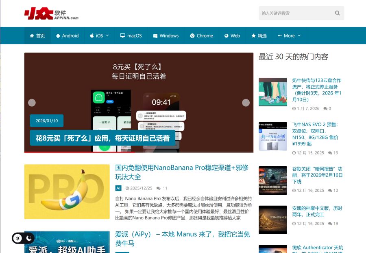
Task: Click the NanoBanana article excerpt text
Action: point(184,208)
